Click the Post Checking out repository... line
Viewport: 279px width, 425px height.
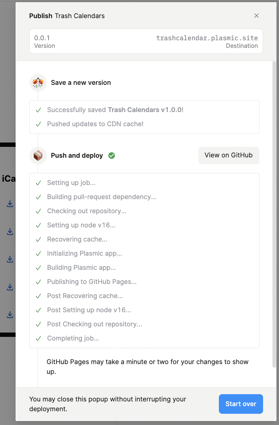(x=95, y=324)
